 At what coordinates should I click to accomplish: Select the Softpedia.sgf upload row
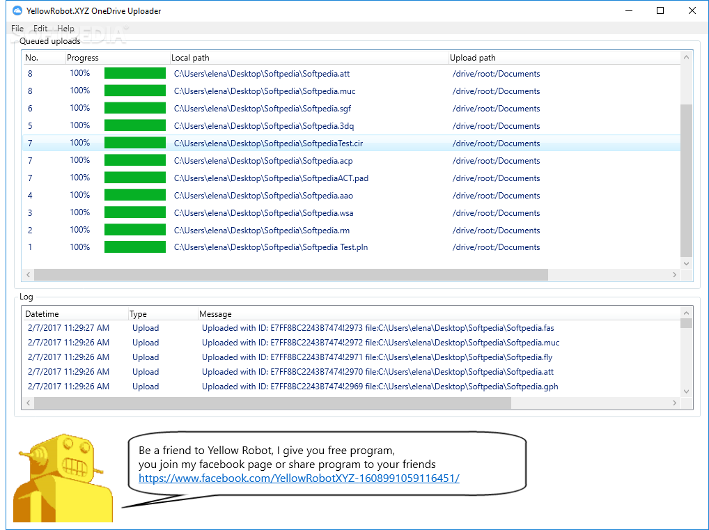point(351,109)
